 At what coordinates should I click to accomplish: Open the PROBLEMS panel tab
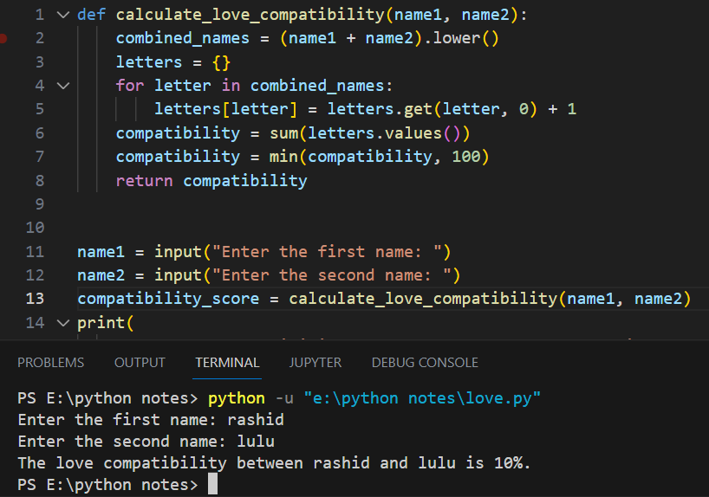click(x=50, y=363)
